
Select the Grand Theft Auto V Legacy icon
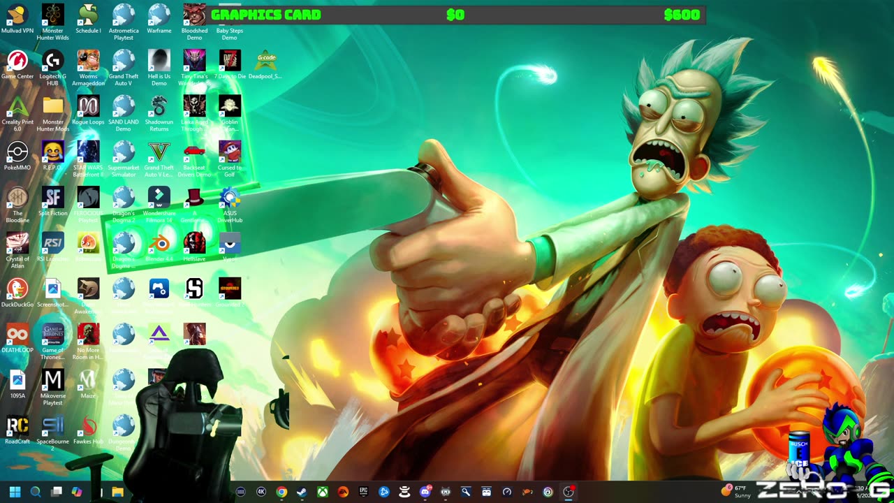pyautogui.click(x=159, y=159)
